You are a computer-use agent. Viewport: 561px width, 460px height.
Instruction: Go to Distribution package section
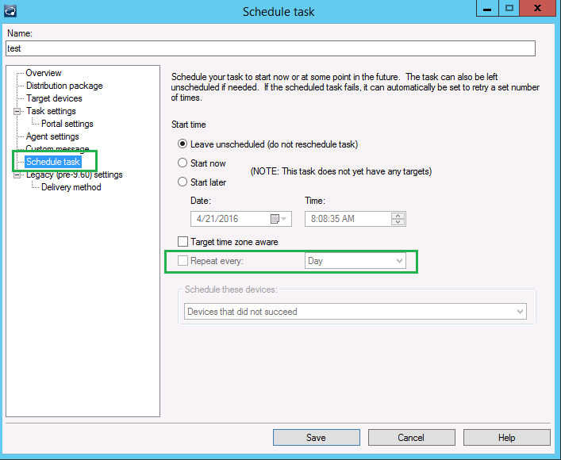[x=63, y=86]
